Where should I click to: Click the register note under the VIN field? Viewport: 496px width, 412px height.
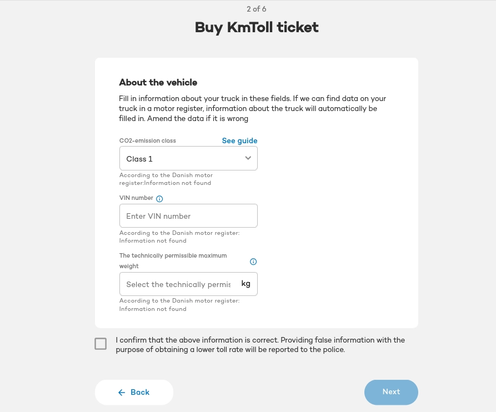click(x=179, y=237)
